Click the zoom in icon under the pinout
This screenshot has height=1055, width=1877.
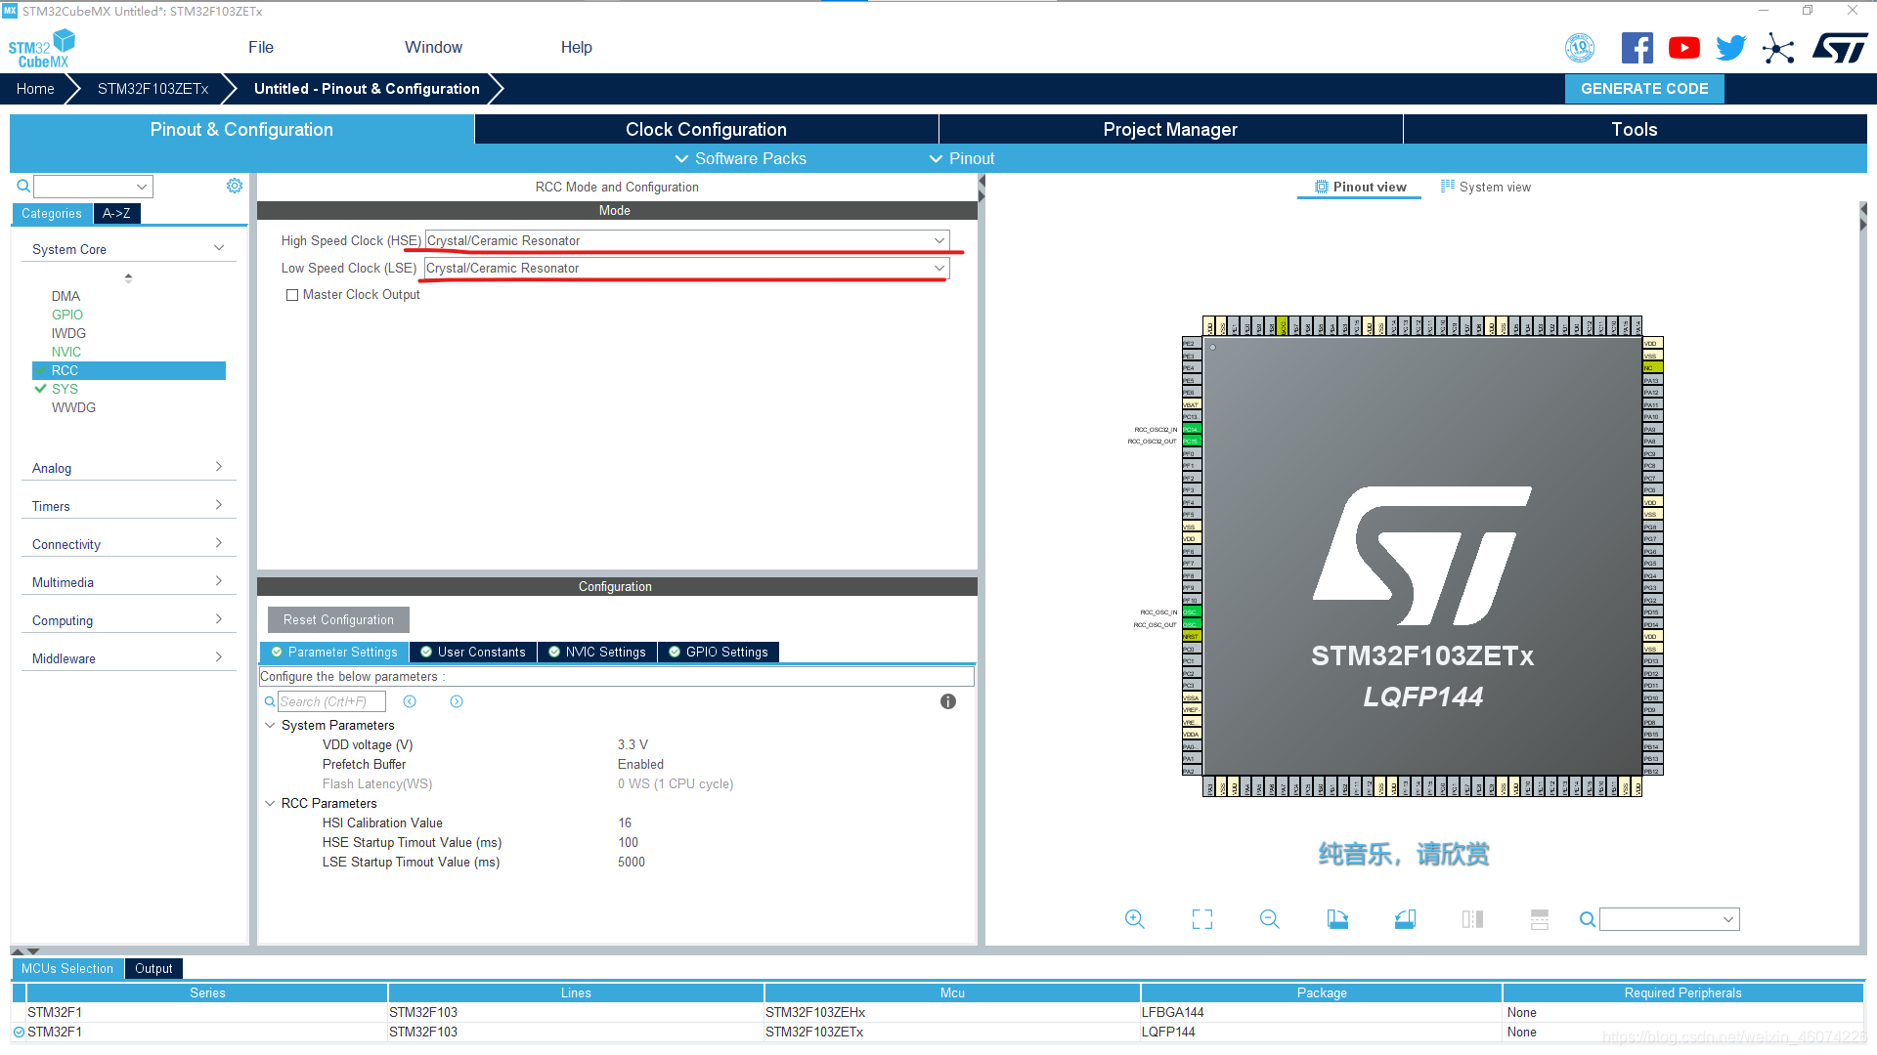[x=1134, y=919]
